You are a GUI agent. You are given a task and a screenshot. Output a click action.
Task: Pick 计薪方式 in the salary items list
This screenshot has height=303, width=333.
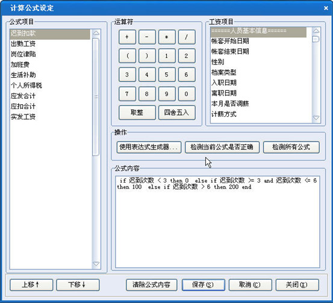[224, 114]
